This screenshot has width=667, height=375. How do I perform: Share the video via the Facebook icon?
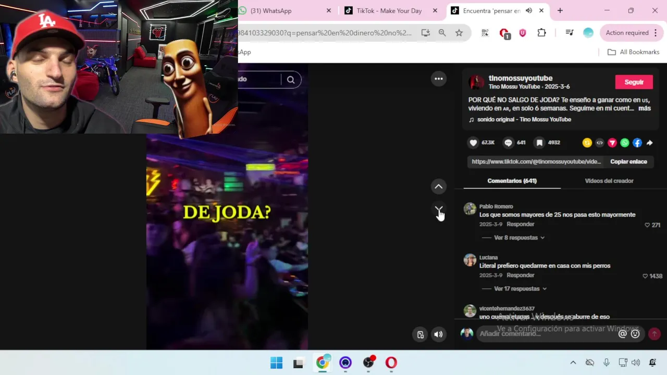637,143
